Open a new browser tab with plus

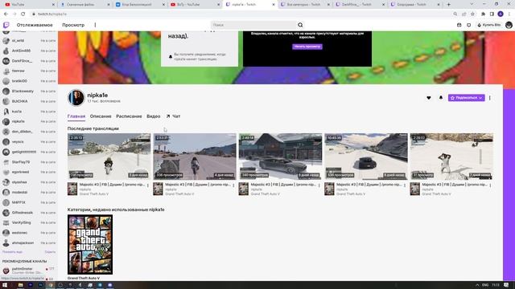click(449, 5)
